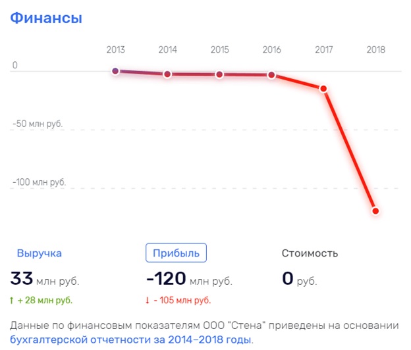This screenshot has width=411, height=350.
Task: Click the 2013 data point on chart
Action: coord(115,71)
